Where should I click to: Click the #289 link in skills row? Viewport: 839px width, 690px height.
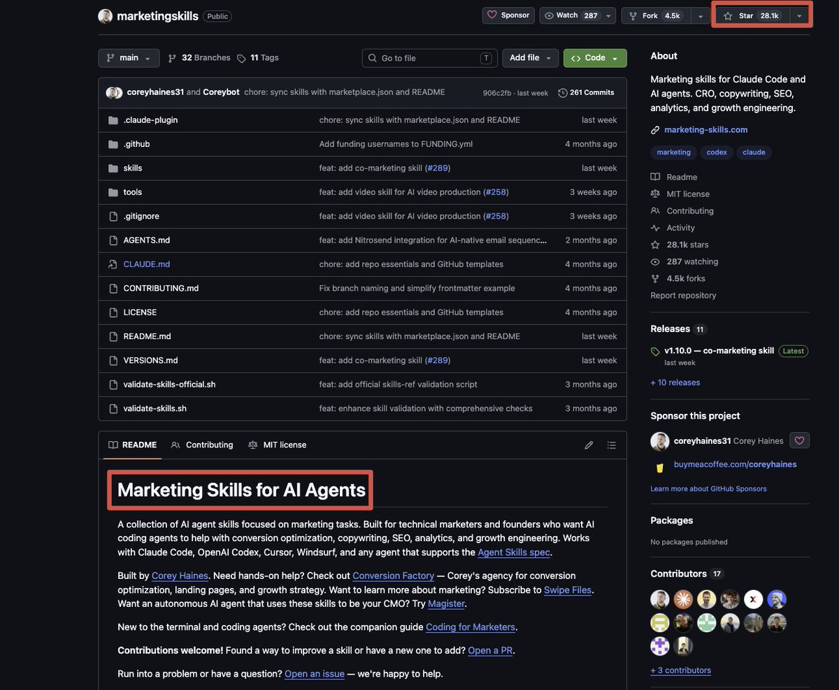pyautogui.click(x=438, y=168)
